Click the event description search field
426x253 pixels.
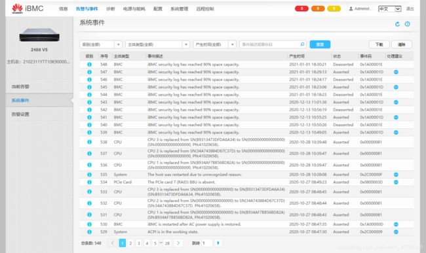[270, 44]
